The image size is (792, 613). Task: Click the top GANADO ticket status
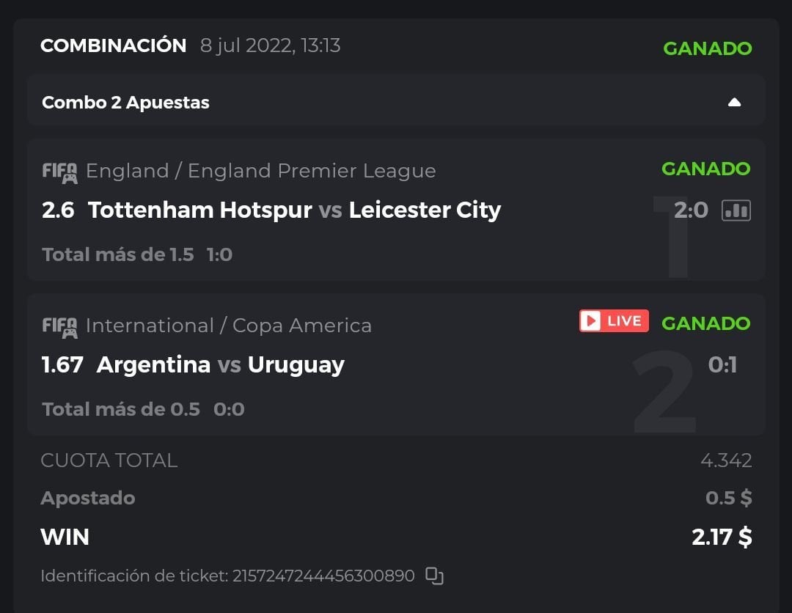tap(707, 48)
